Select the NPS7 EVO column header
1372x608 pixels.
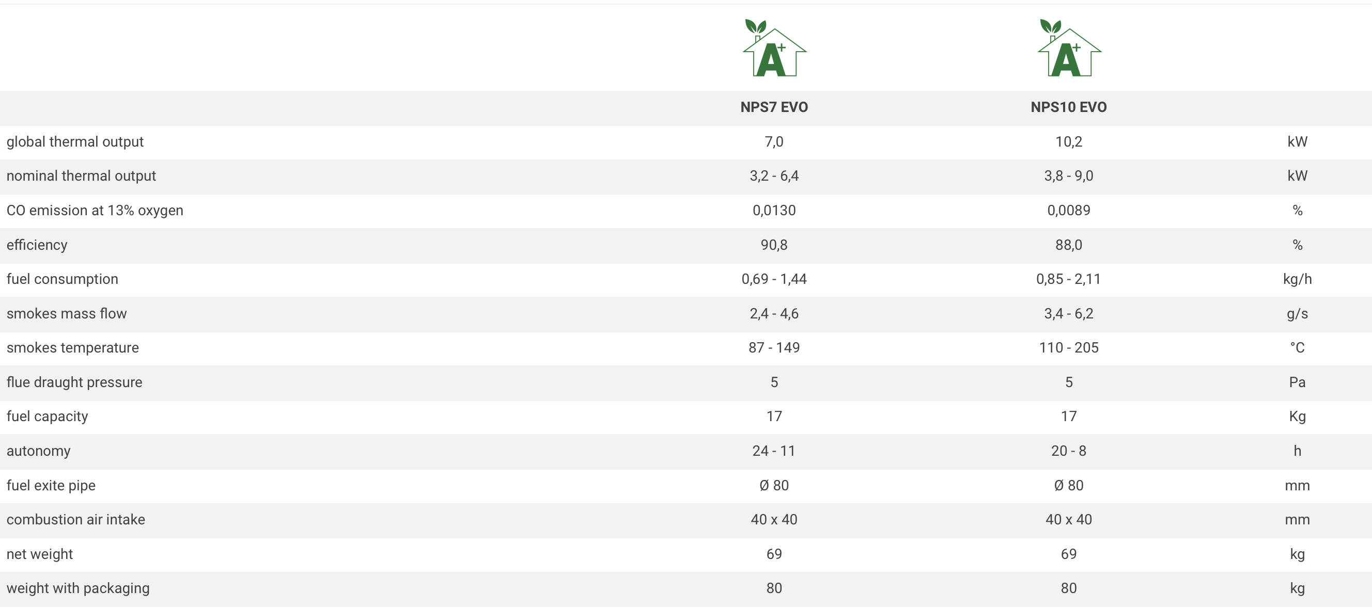point(774,107)
